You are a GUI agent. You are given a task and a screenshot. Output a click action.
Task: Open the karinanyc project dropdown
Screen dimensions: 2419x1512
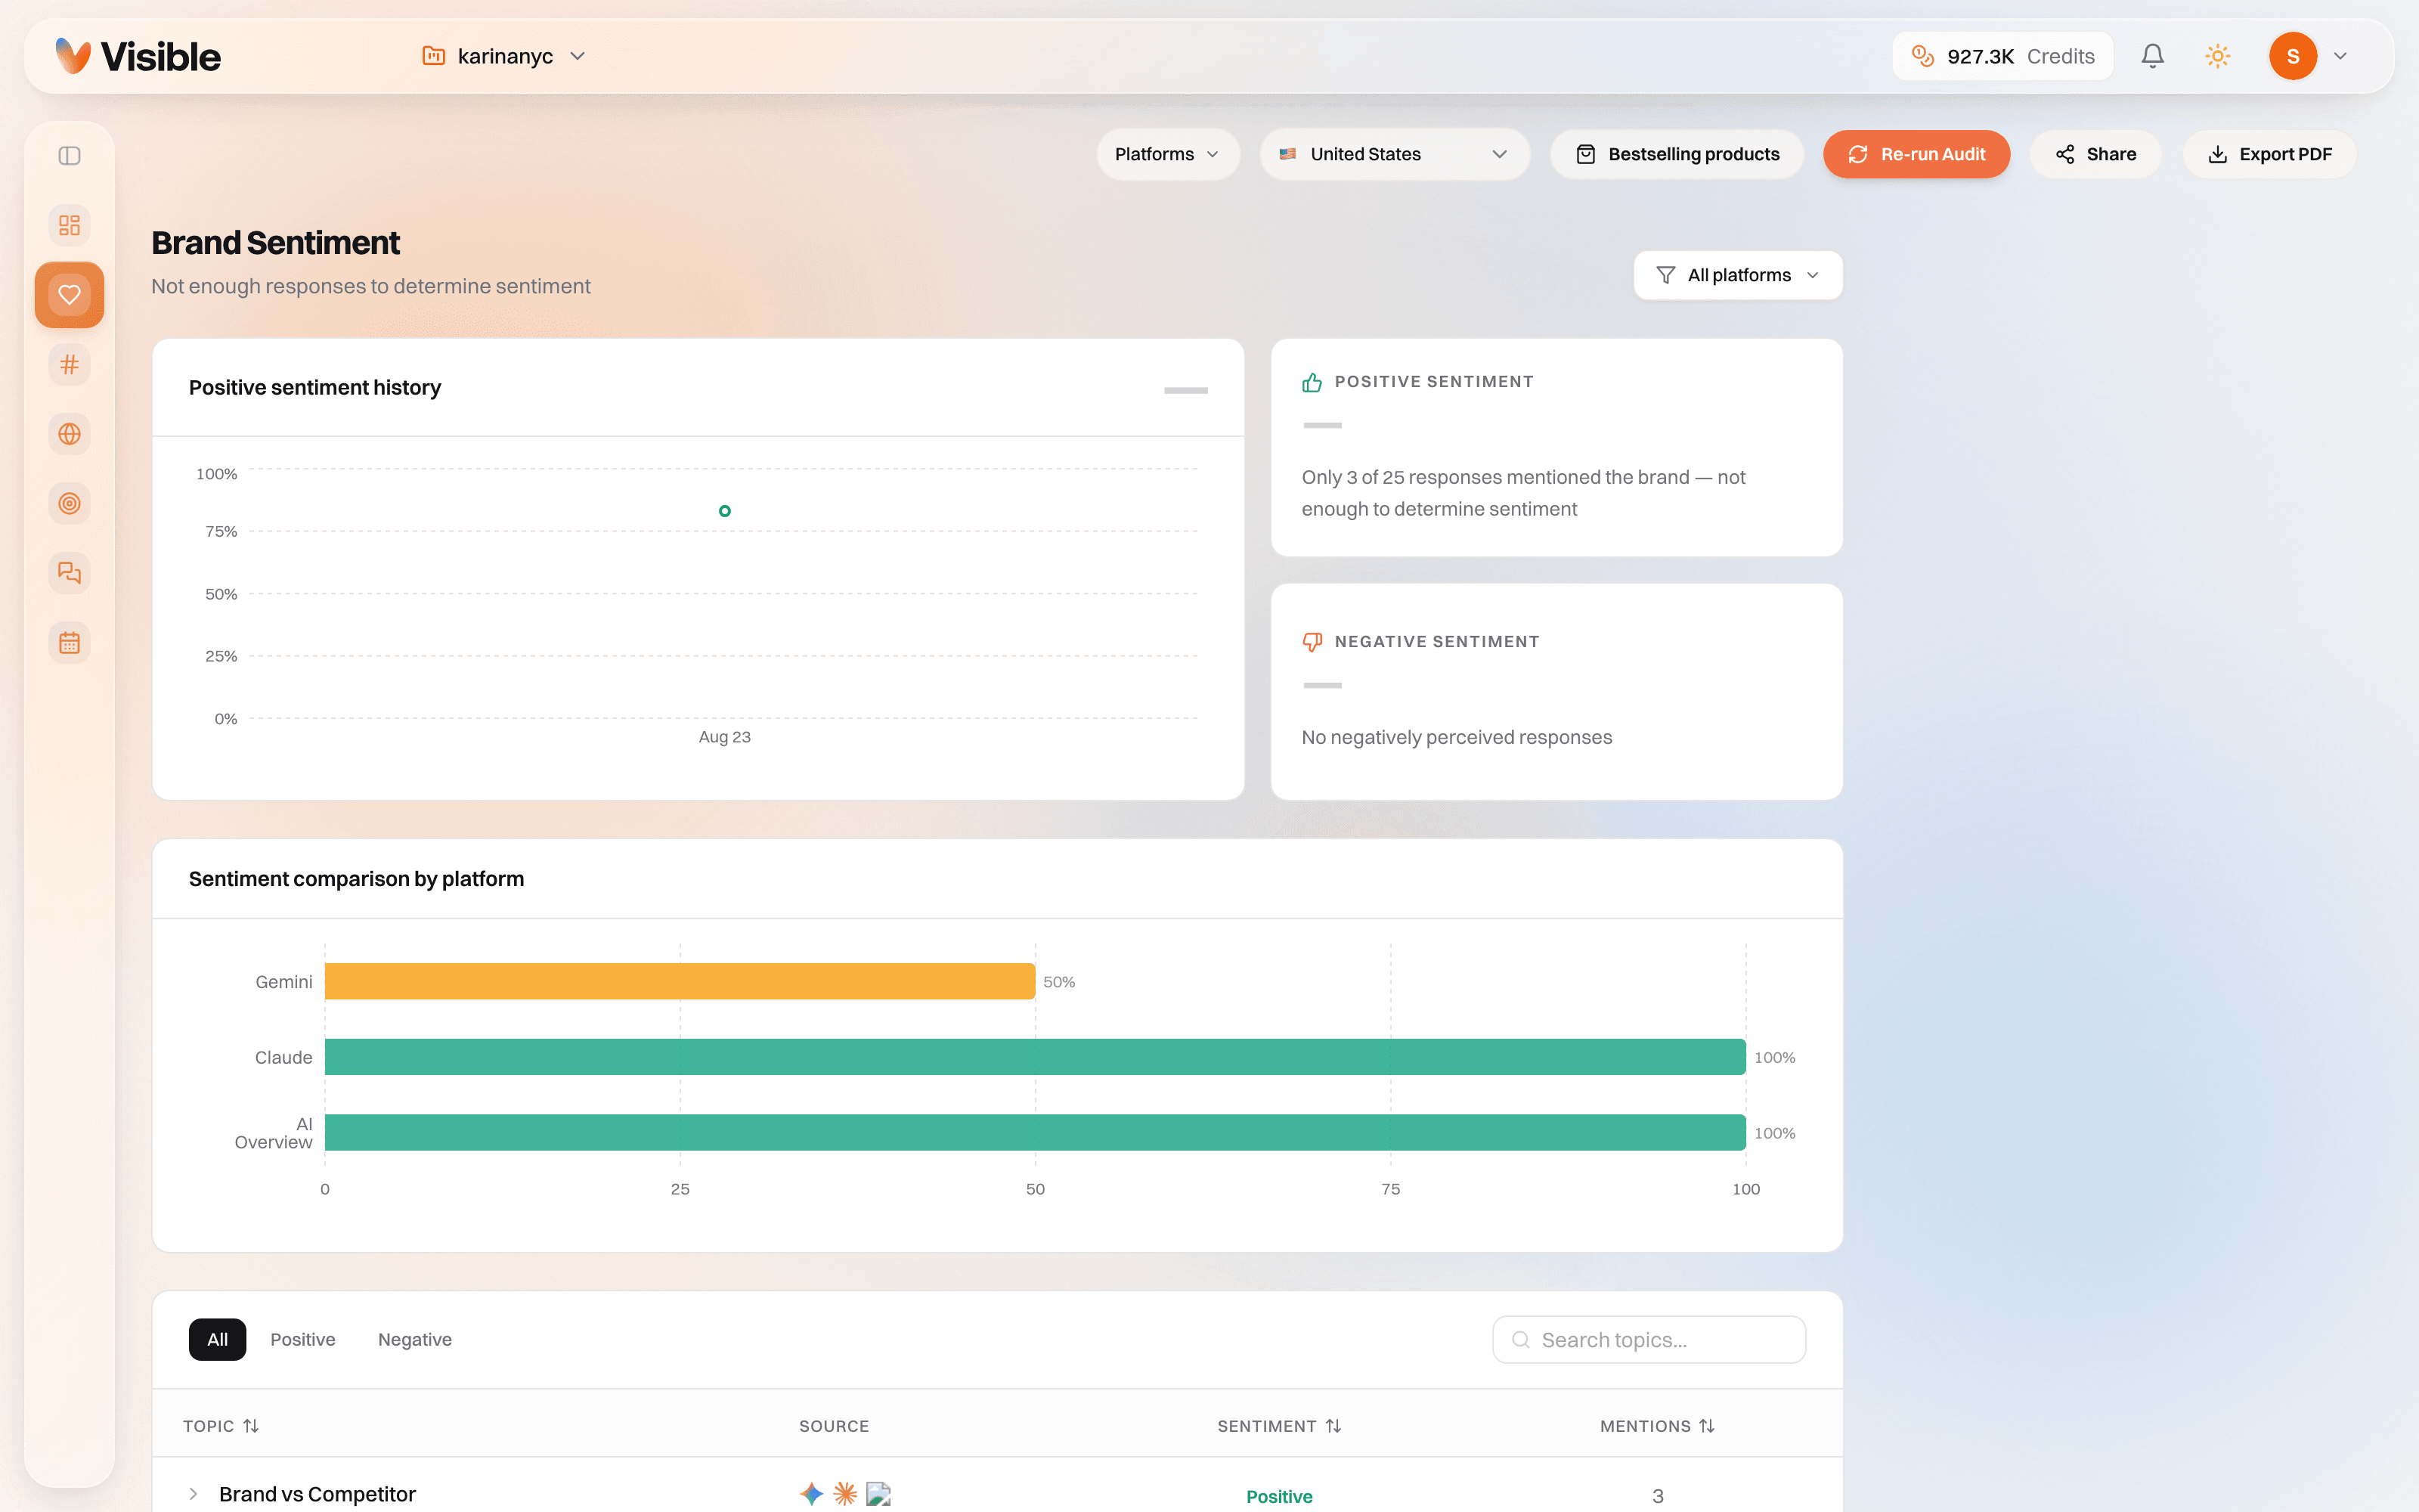click(x=503, y=56)
